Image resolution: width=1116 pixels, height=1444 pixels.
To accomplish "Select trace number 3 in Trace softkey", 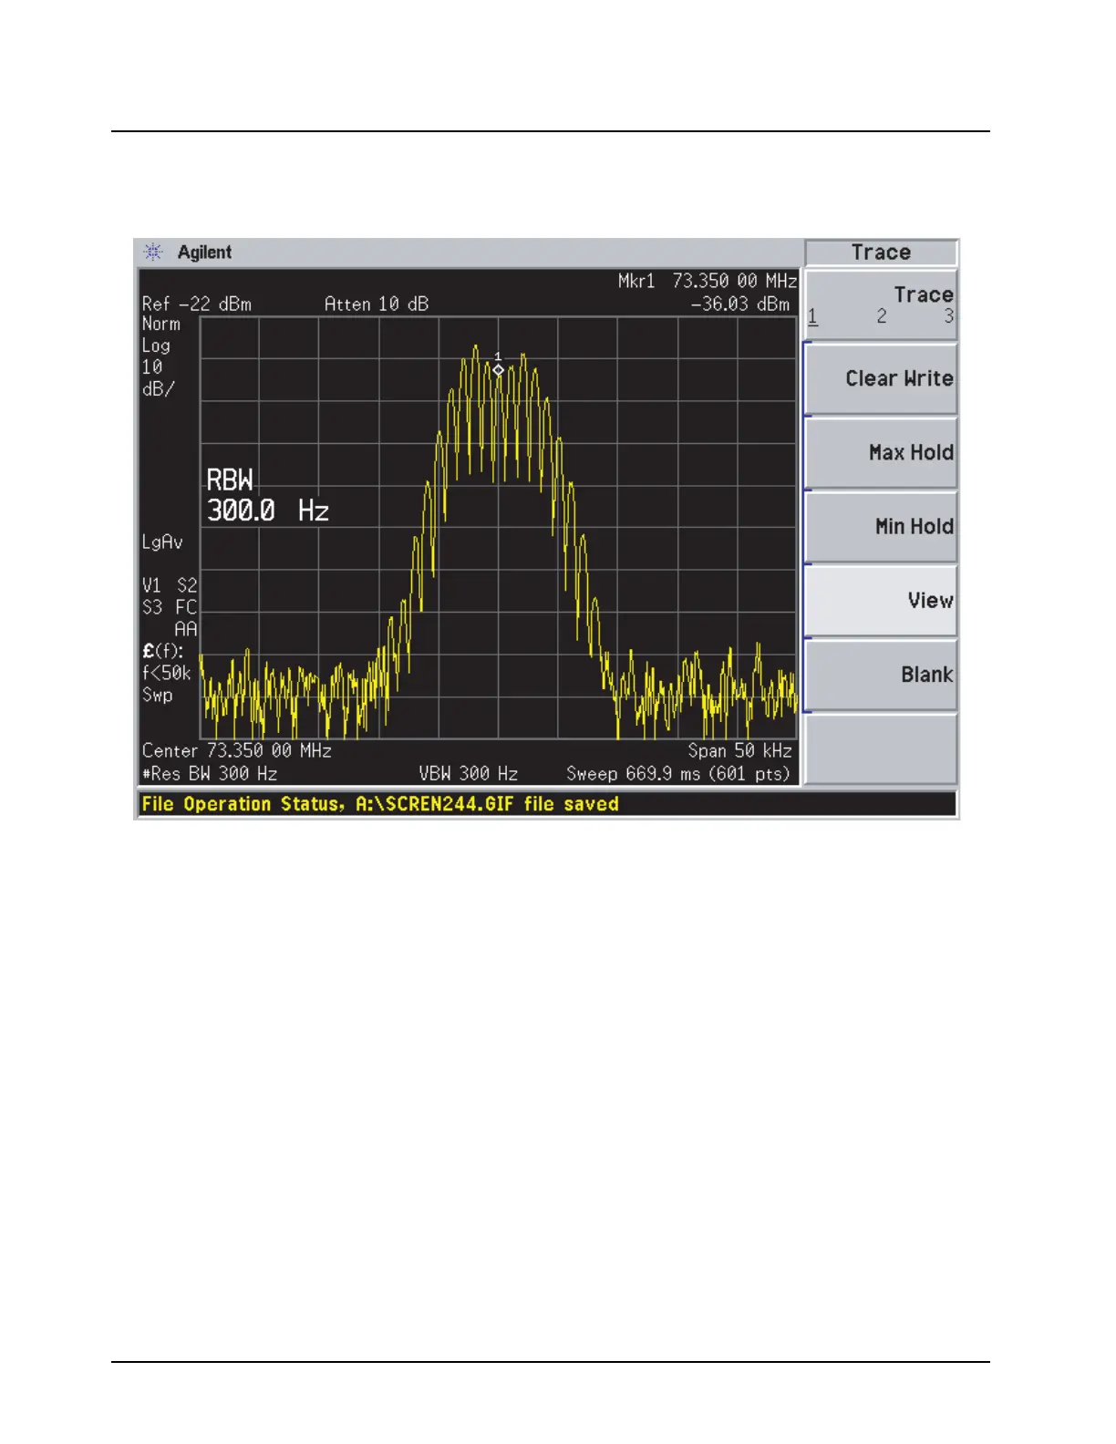I will [948, 317].
